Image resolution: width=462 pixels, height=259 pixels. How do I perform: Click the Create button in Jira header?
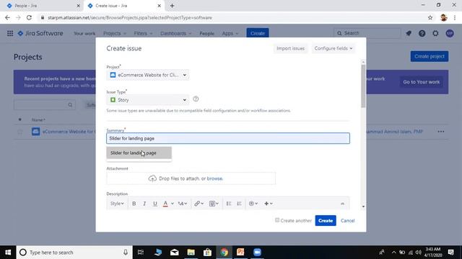[x=258, y=33]
